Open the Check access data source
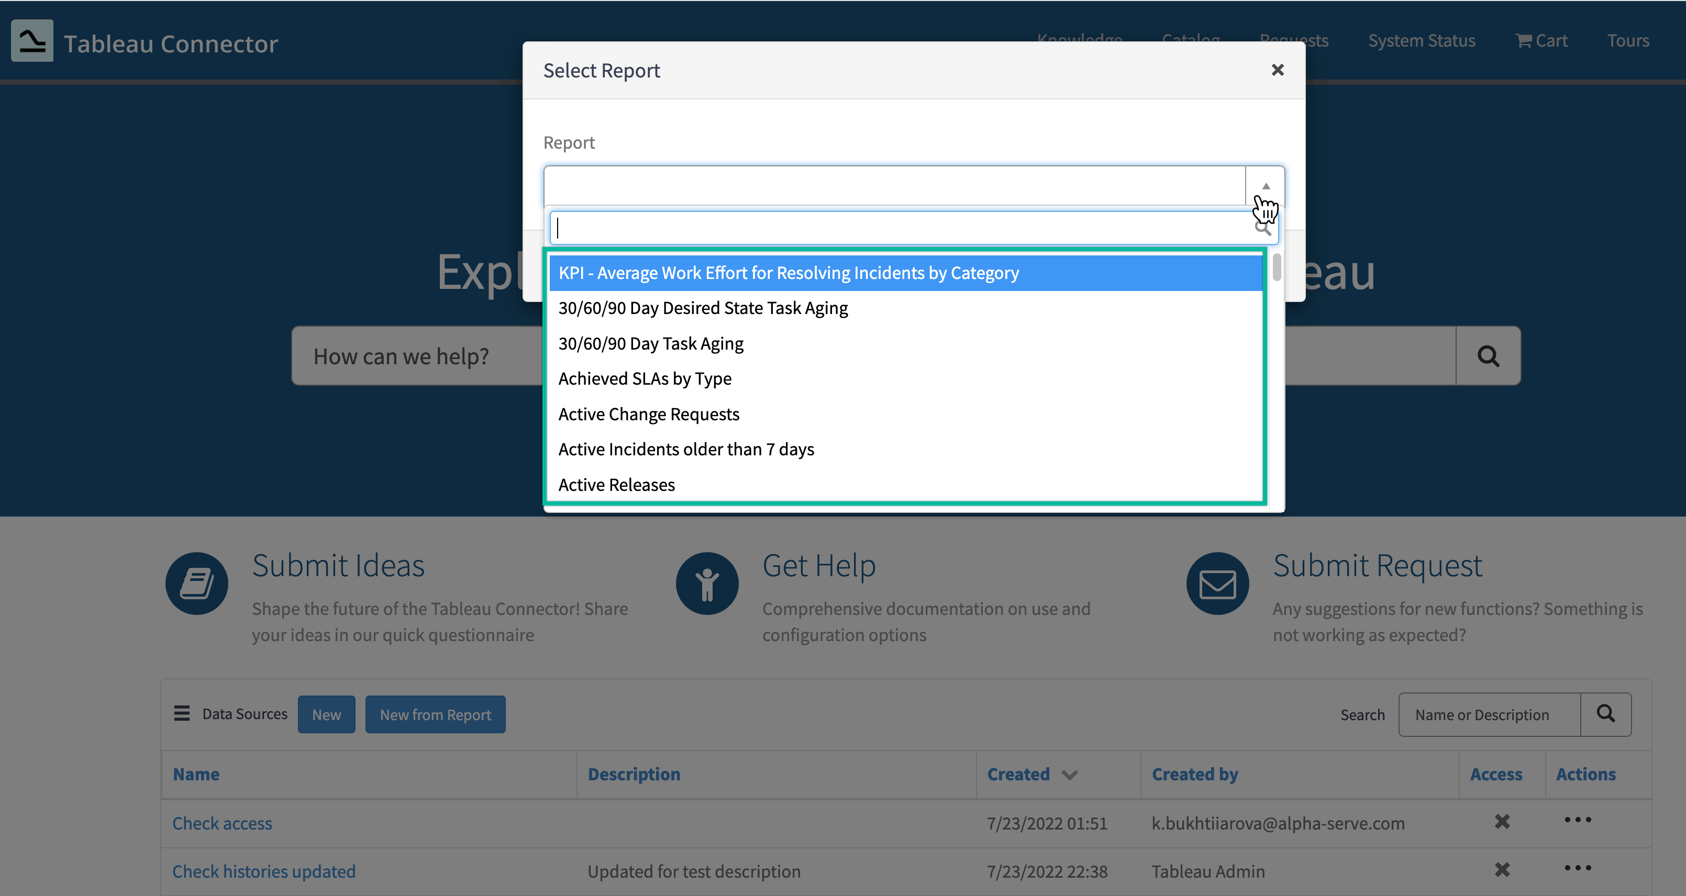1686x896 pixels. (x=222, y=823)
